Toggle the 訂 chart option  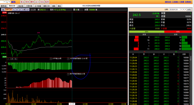(20, 10)
